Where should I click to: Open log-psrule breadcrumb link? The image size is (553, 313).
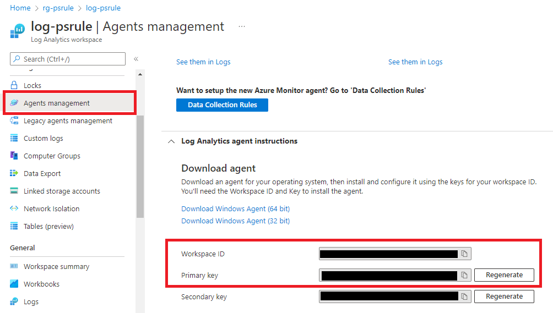click(103, 8)
